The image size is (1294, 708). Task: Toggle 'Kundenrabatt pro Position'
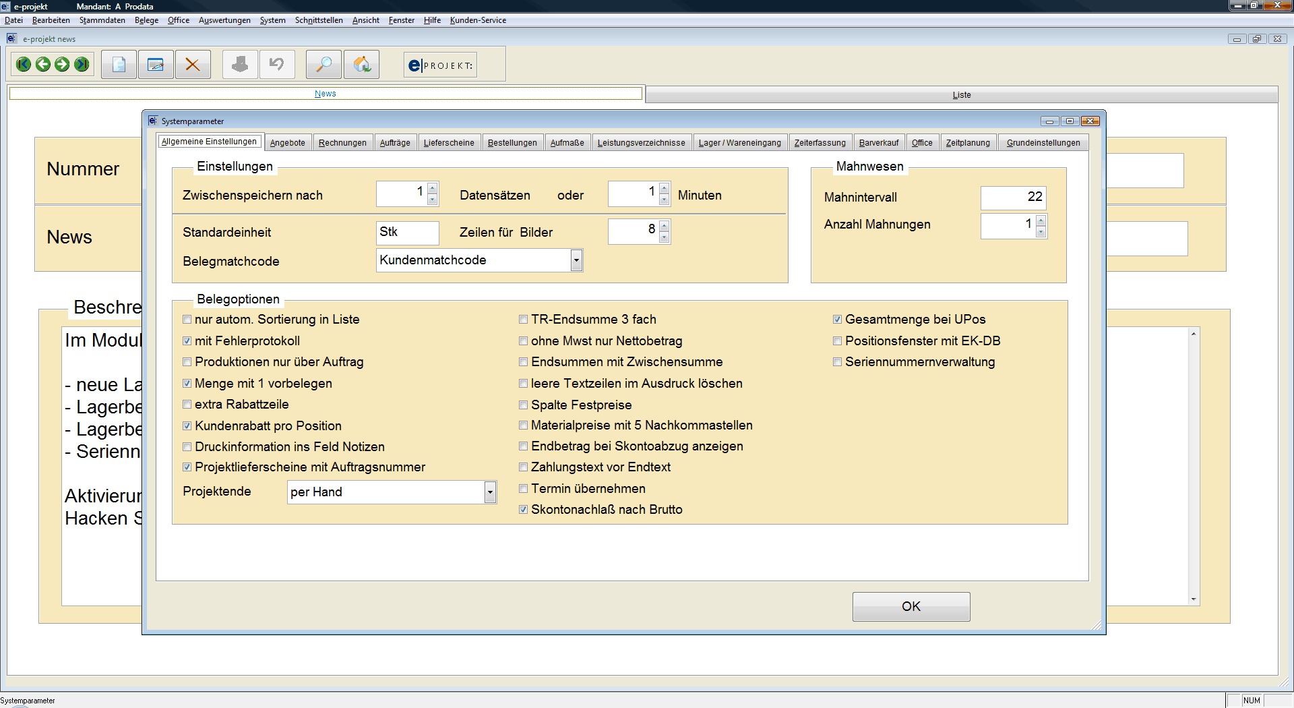(187, 426)
